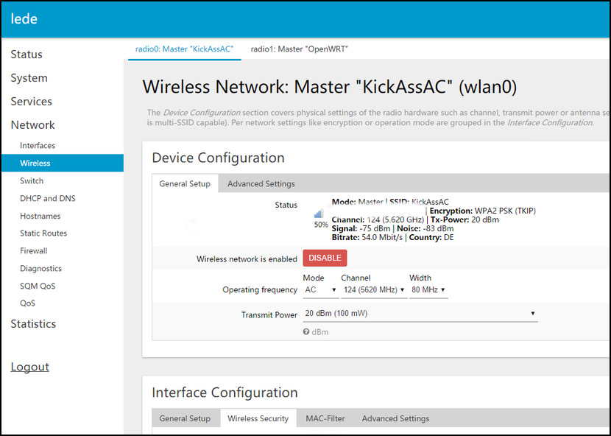Open SQM QoS settings
The width and height of the screenshot is (611, 436).
(38, 285)
